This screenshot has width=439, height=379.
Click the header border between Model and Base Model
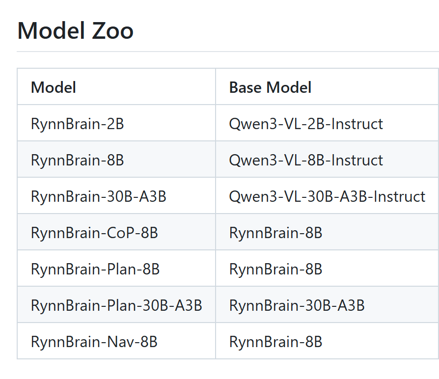[x=216, y=87]
